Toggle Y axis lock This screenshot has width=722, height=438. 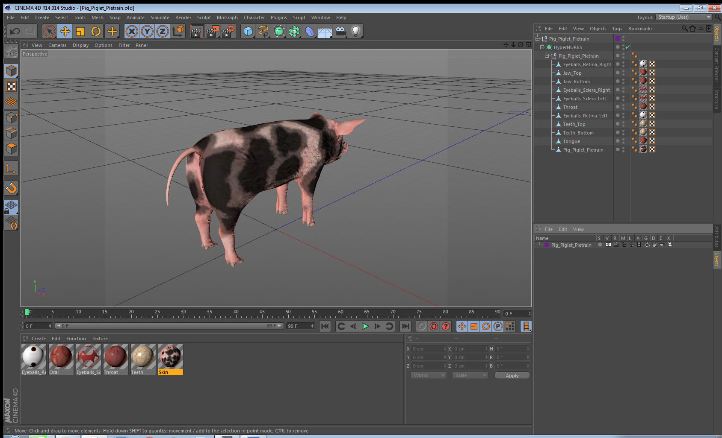pyautogui.click(x=147, y=31)
